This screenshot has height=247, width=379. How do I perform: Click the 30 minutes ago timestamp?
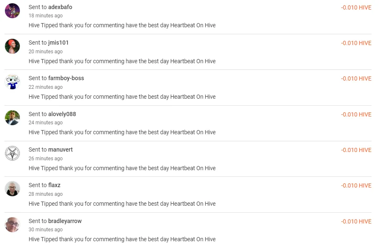[46, 230]
